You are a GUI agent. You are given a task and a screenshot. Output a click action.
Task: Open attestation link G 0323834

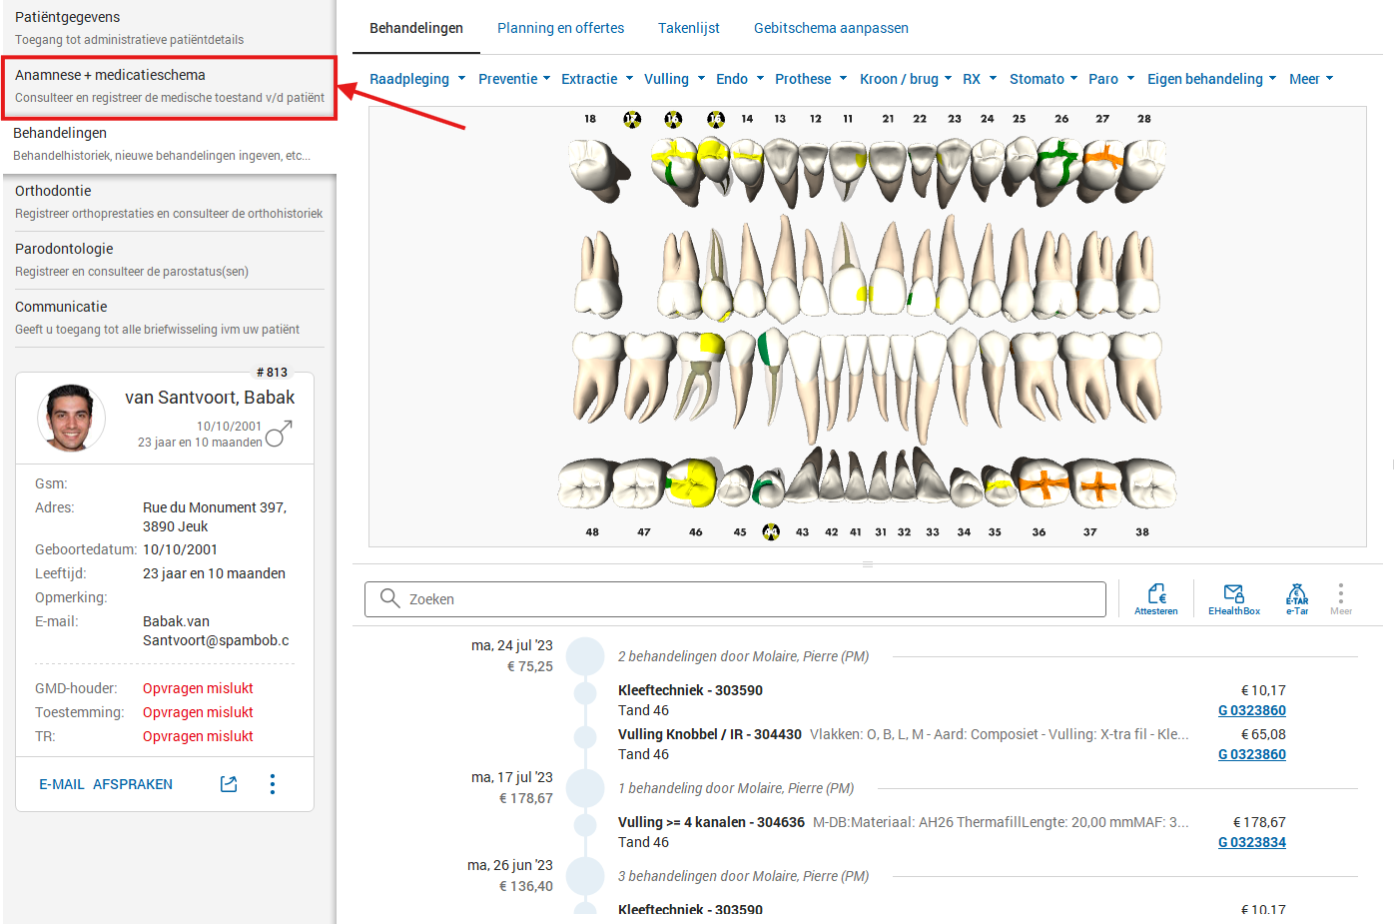pyautogui.click(x=1251, y=842)
